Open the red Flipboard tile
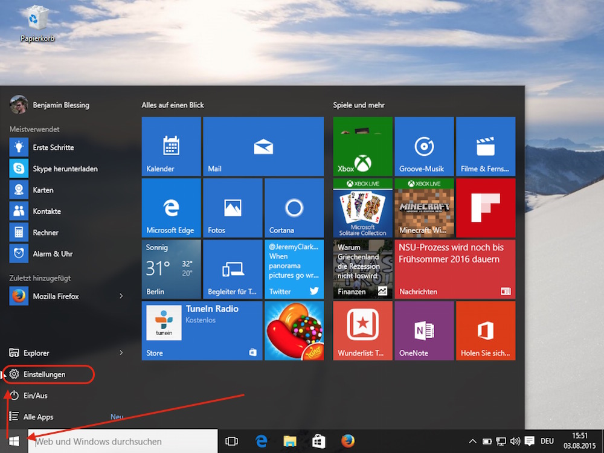 (486, 208)
